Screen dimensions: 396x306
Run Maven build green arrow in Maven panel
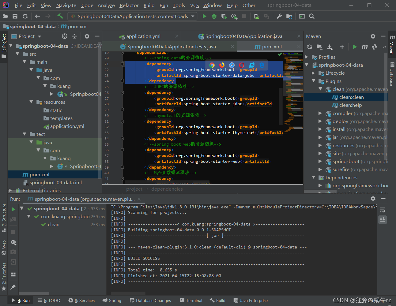pyautogui.click(x=355, y=47)
